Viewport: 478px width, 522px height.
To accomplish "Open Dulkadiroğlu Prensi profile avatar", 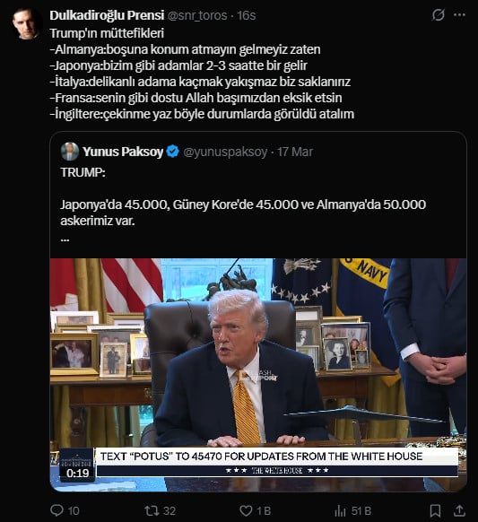I will 26,24.
